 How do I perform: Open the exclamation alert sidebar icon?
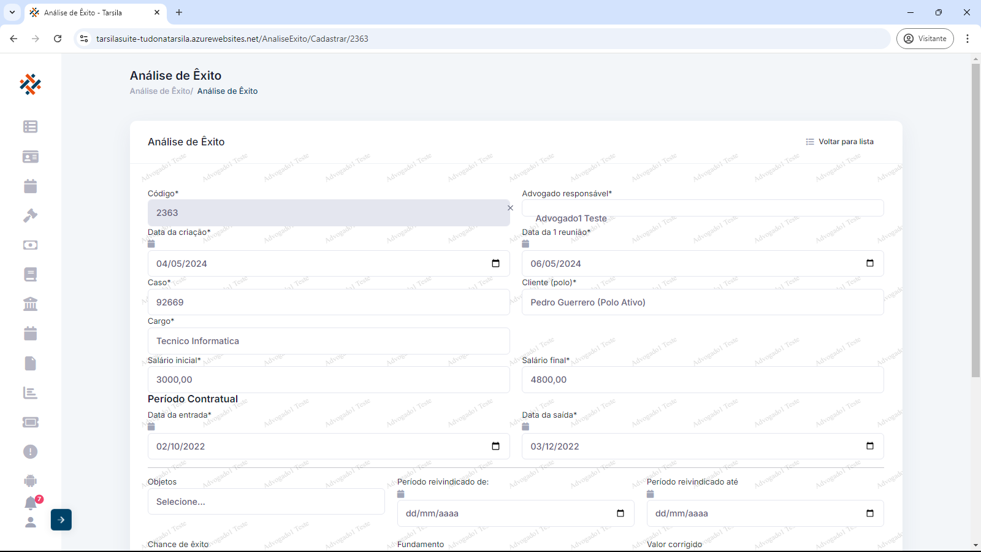(x=30, y=451)
